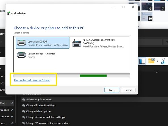Open Change device installation settings entry
Image resolution: width=168 pixels, height=126 pixels.
(x=45, y=117)
